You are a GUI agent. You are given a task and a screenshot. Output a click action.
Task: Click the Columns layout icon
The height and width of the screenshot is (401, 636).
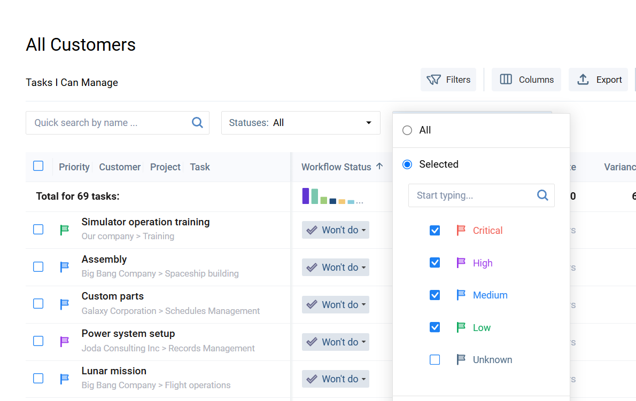(506, 80)
